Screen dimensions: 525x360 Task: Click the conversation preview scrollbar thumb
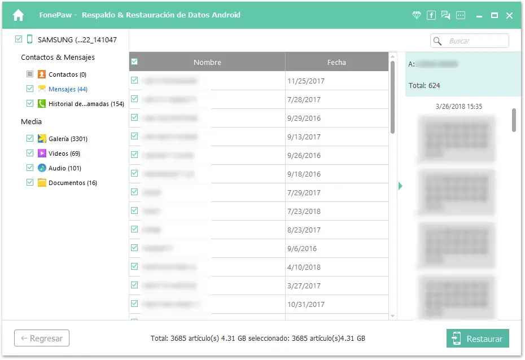[x=514, y=120]
